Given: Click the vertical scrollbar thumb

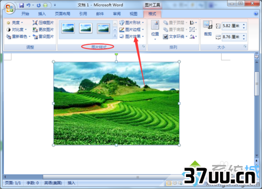Looking at the screenshot, I should (x=257, y=84).
